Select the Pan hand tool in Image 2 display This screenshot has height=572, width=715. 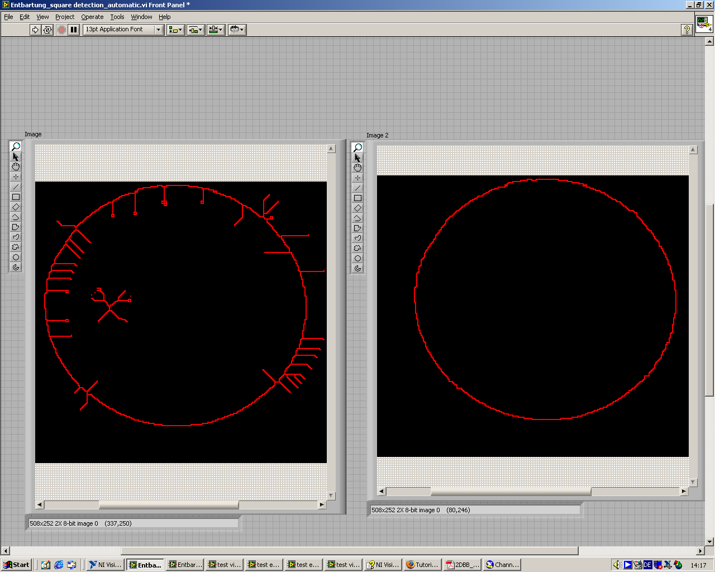coord(357,168)
